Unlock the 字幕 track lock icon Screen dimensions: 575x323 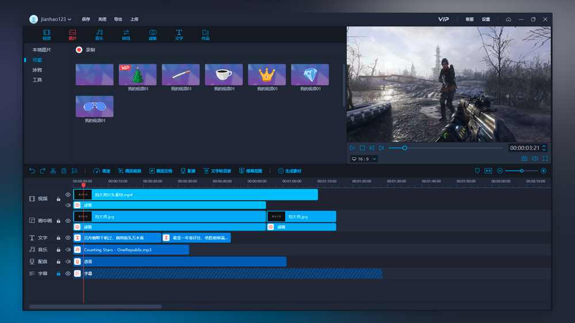click(58, 274)
